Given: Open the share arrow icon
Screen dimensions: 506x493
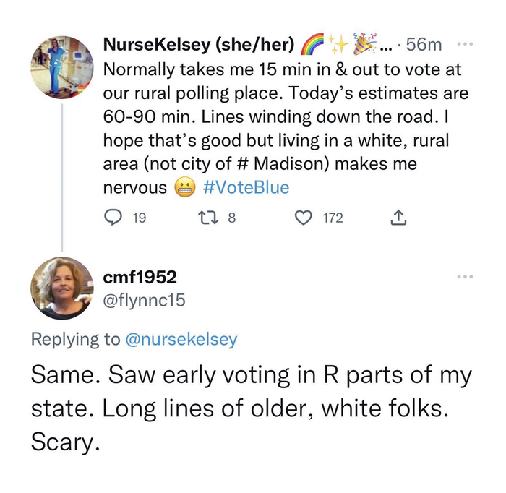Looking at the screenshot, I should pos(398,218).
